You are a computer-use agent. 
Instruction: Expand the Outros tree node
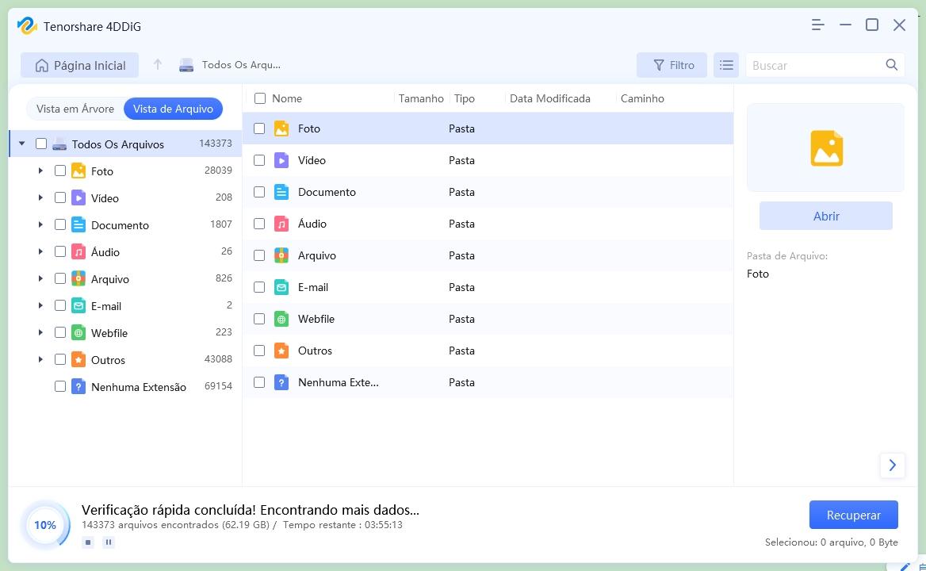coord(40,359)
